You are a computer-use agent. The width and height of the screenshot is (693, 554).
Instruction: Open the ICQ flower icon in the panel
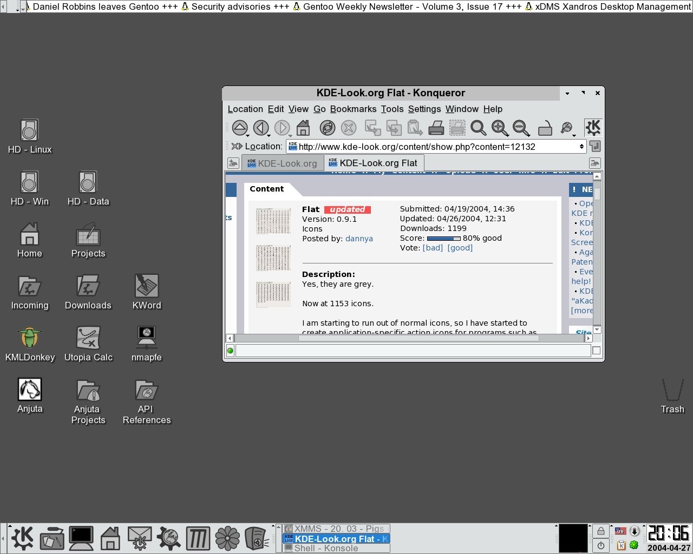227,538
